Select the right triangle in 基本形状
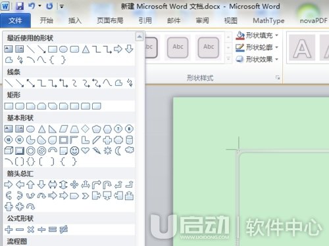 53,129
